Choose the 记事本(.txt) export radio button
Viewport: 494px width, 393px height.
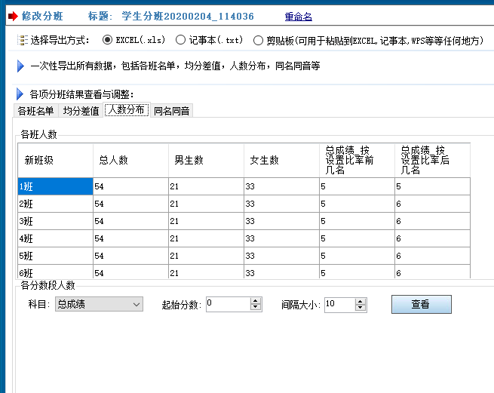(181, 40)
